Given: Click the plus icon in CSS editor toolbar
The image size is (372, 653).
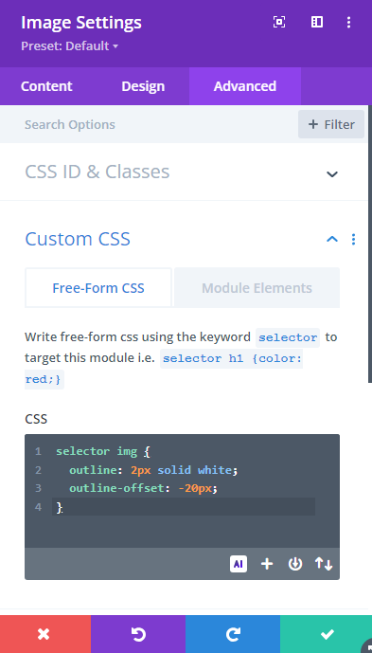Looking at the screenshot, I should 267,564.
